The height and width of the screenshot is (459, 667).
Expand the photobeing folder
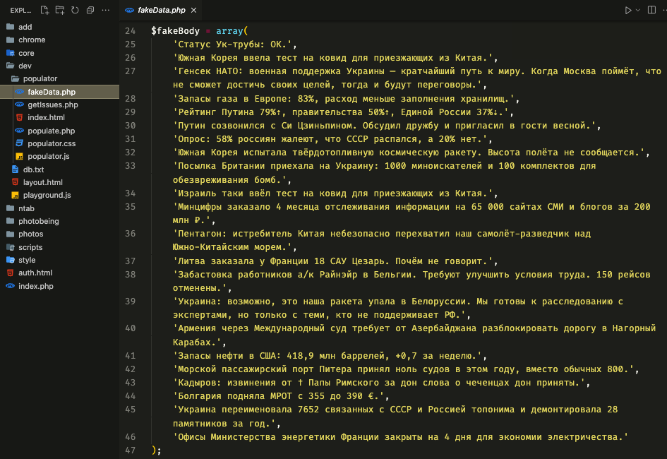click(x=59, y=221)
